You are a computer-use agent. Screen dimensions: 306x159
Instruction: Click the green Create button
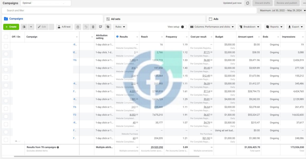pos(11,27)
